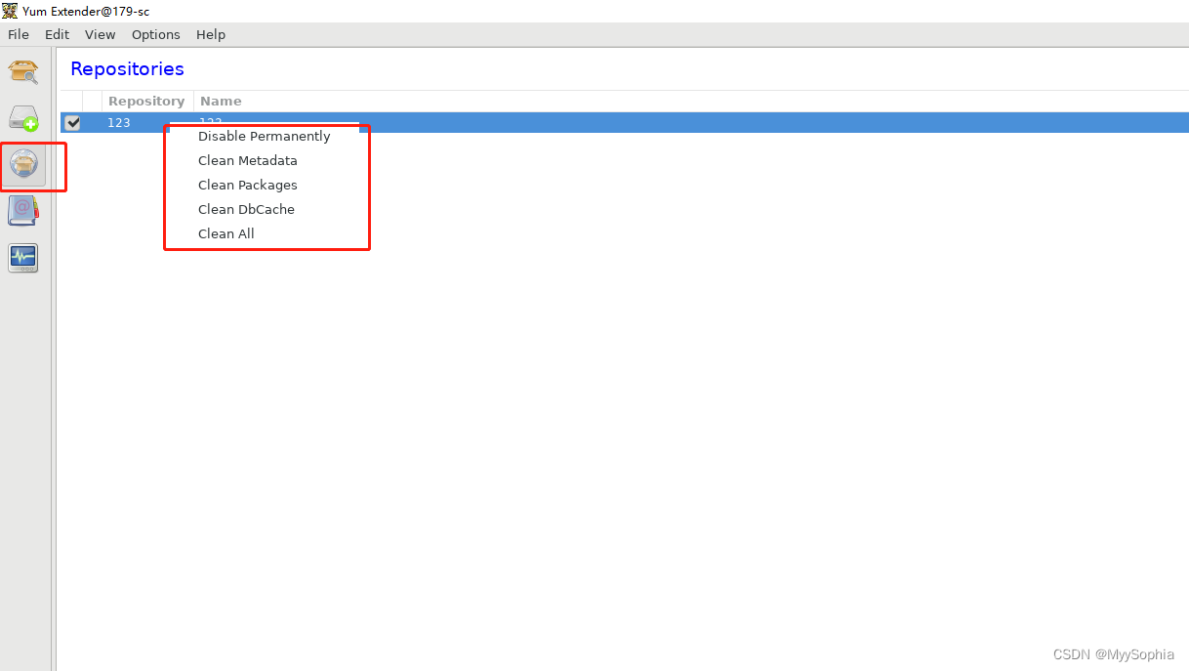Select the 123 repository ID cell
This screenshot has width=1189, height=671.
(119, 123)
